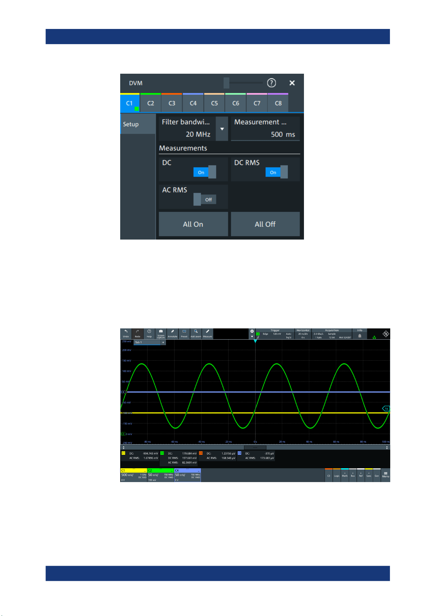This screenshot has height=616, width=436.
Task: Switch to the C3 tab in DVM dialog
Action: point(172,103)
